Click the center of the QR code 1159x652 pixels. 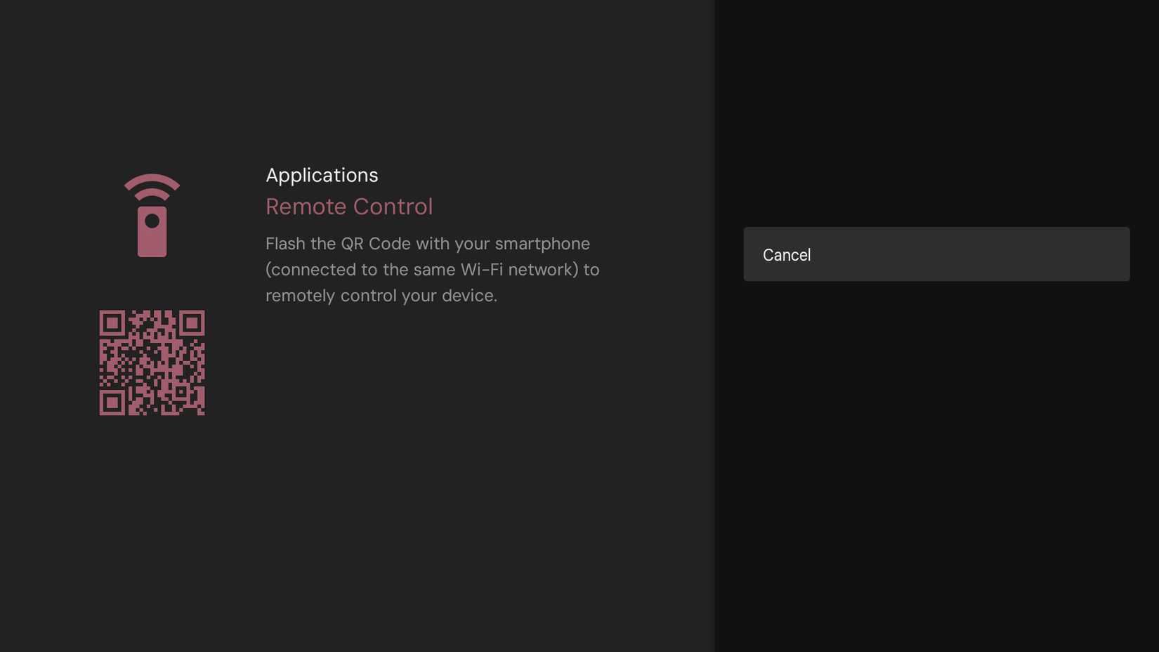(152, 363)
